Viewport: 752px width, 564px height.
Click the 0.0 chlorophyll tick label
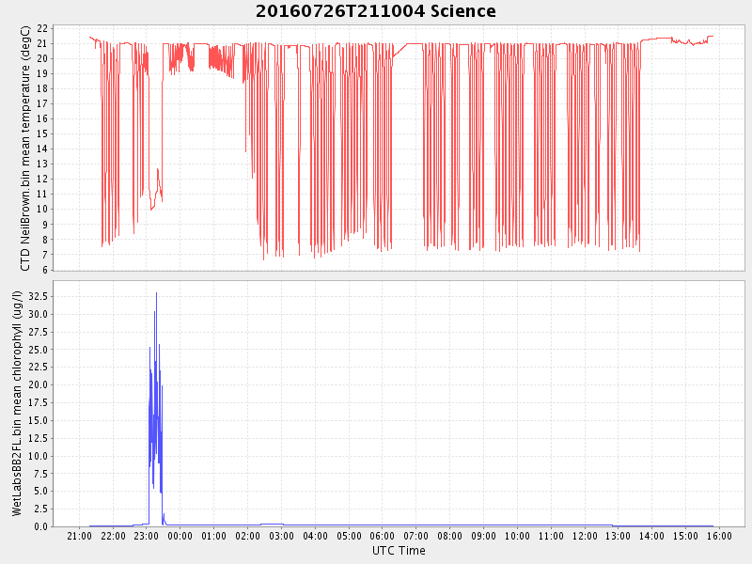click(x=40, y=526)
